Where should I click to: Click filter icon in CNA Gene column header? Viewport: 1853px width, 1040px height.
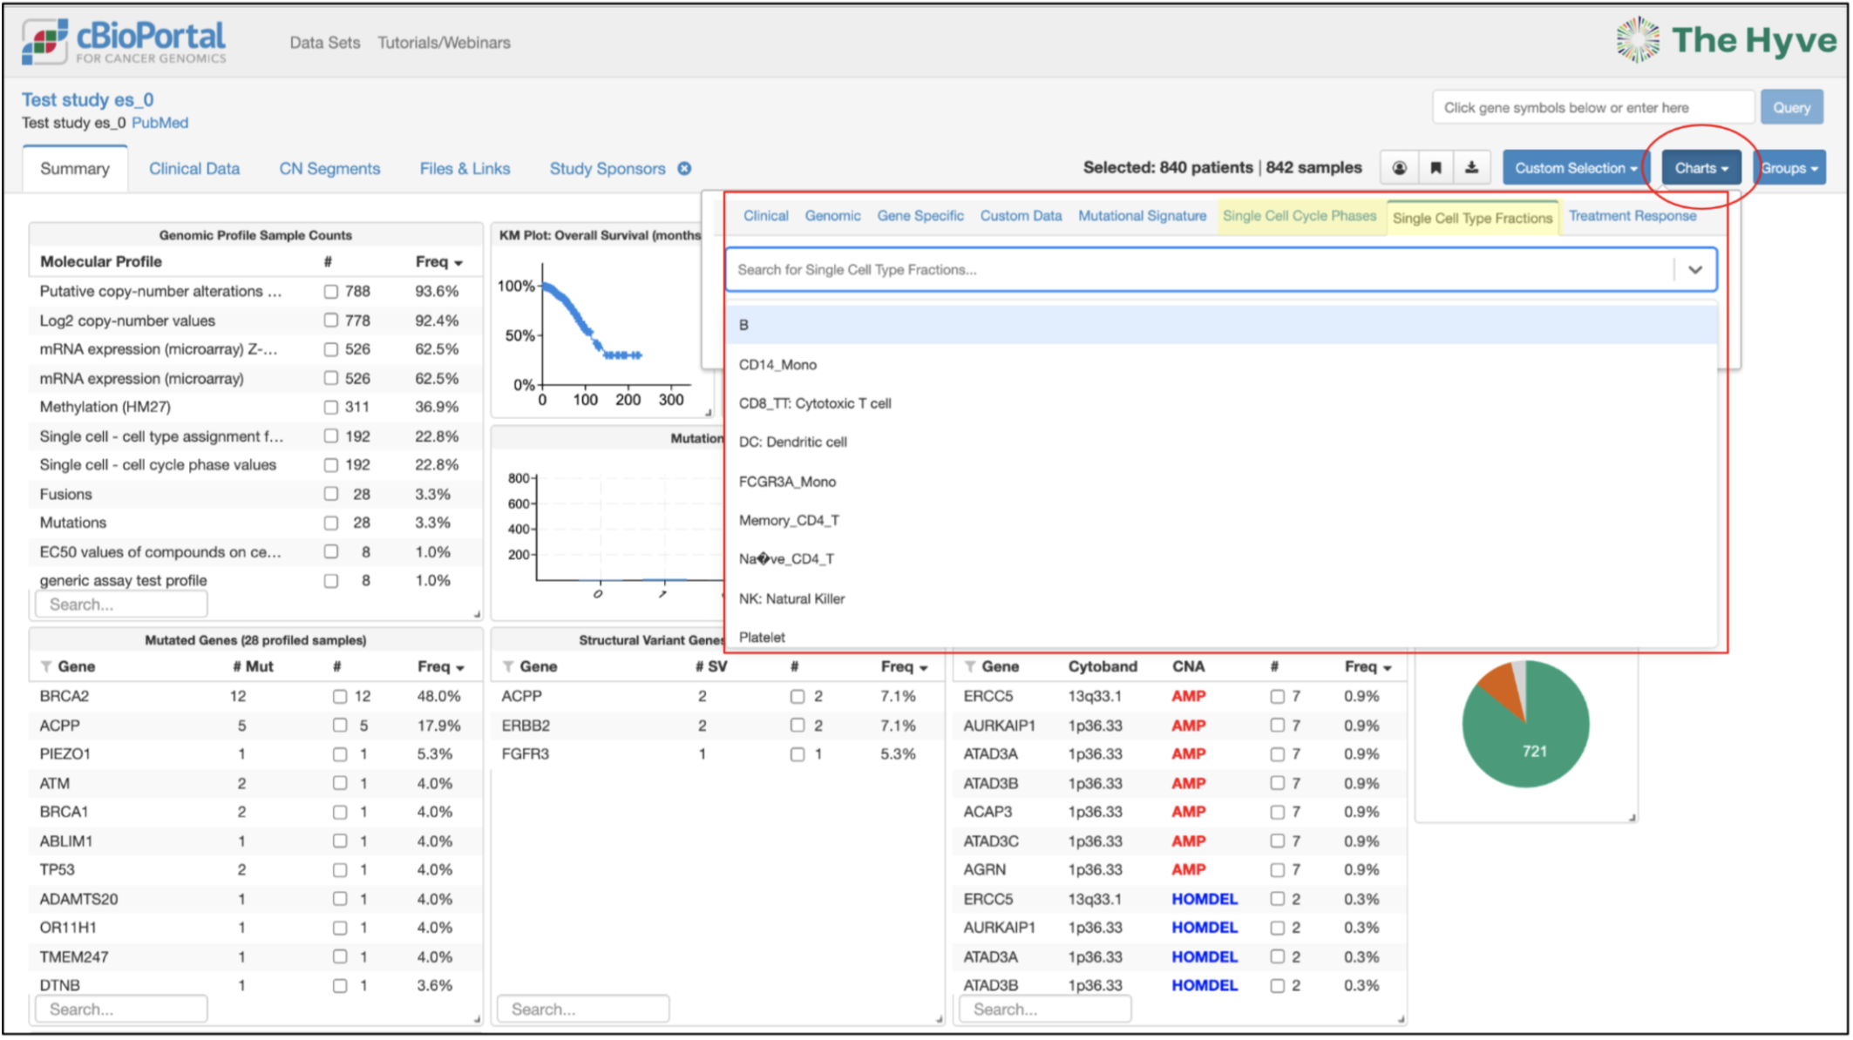pos(970,666)
